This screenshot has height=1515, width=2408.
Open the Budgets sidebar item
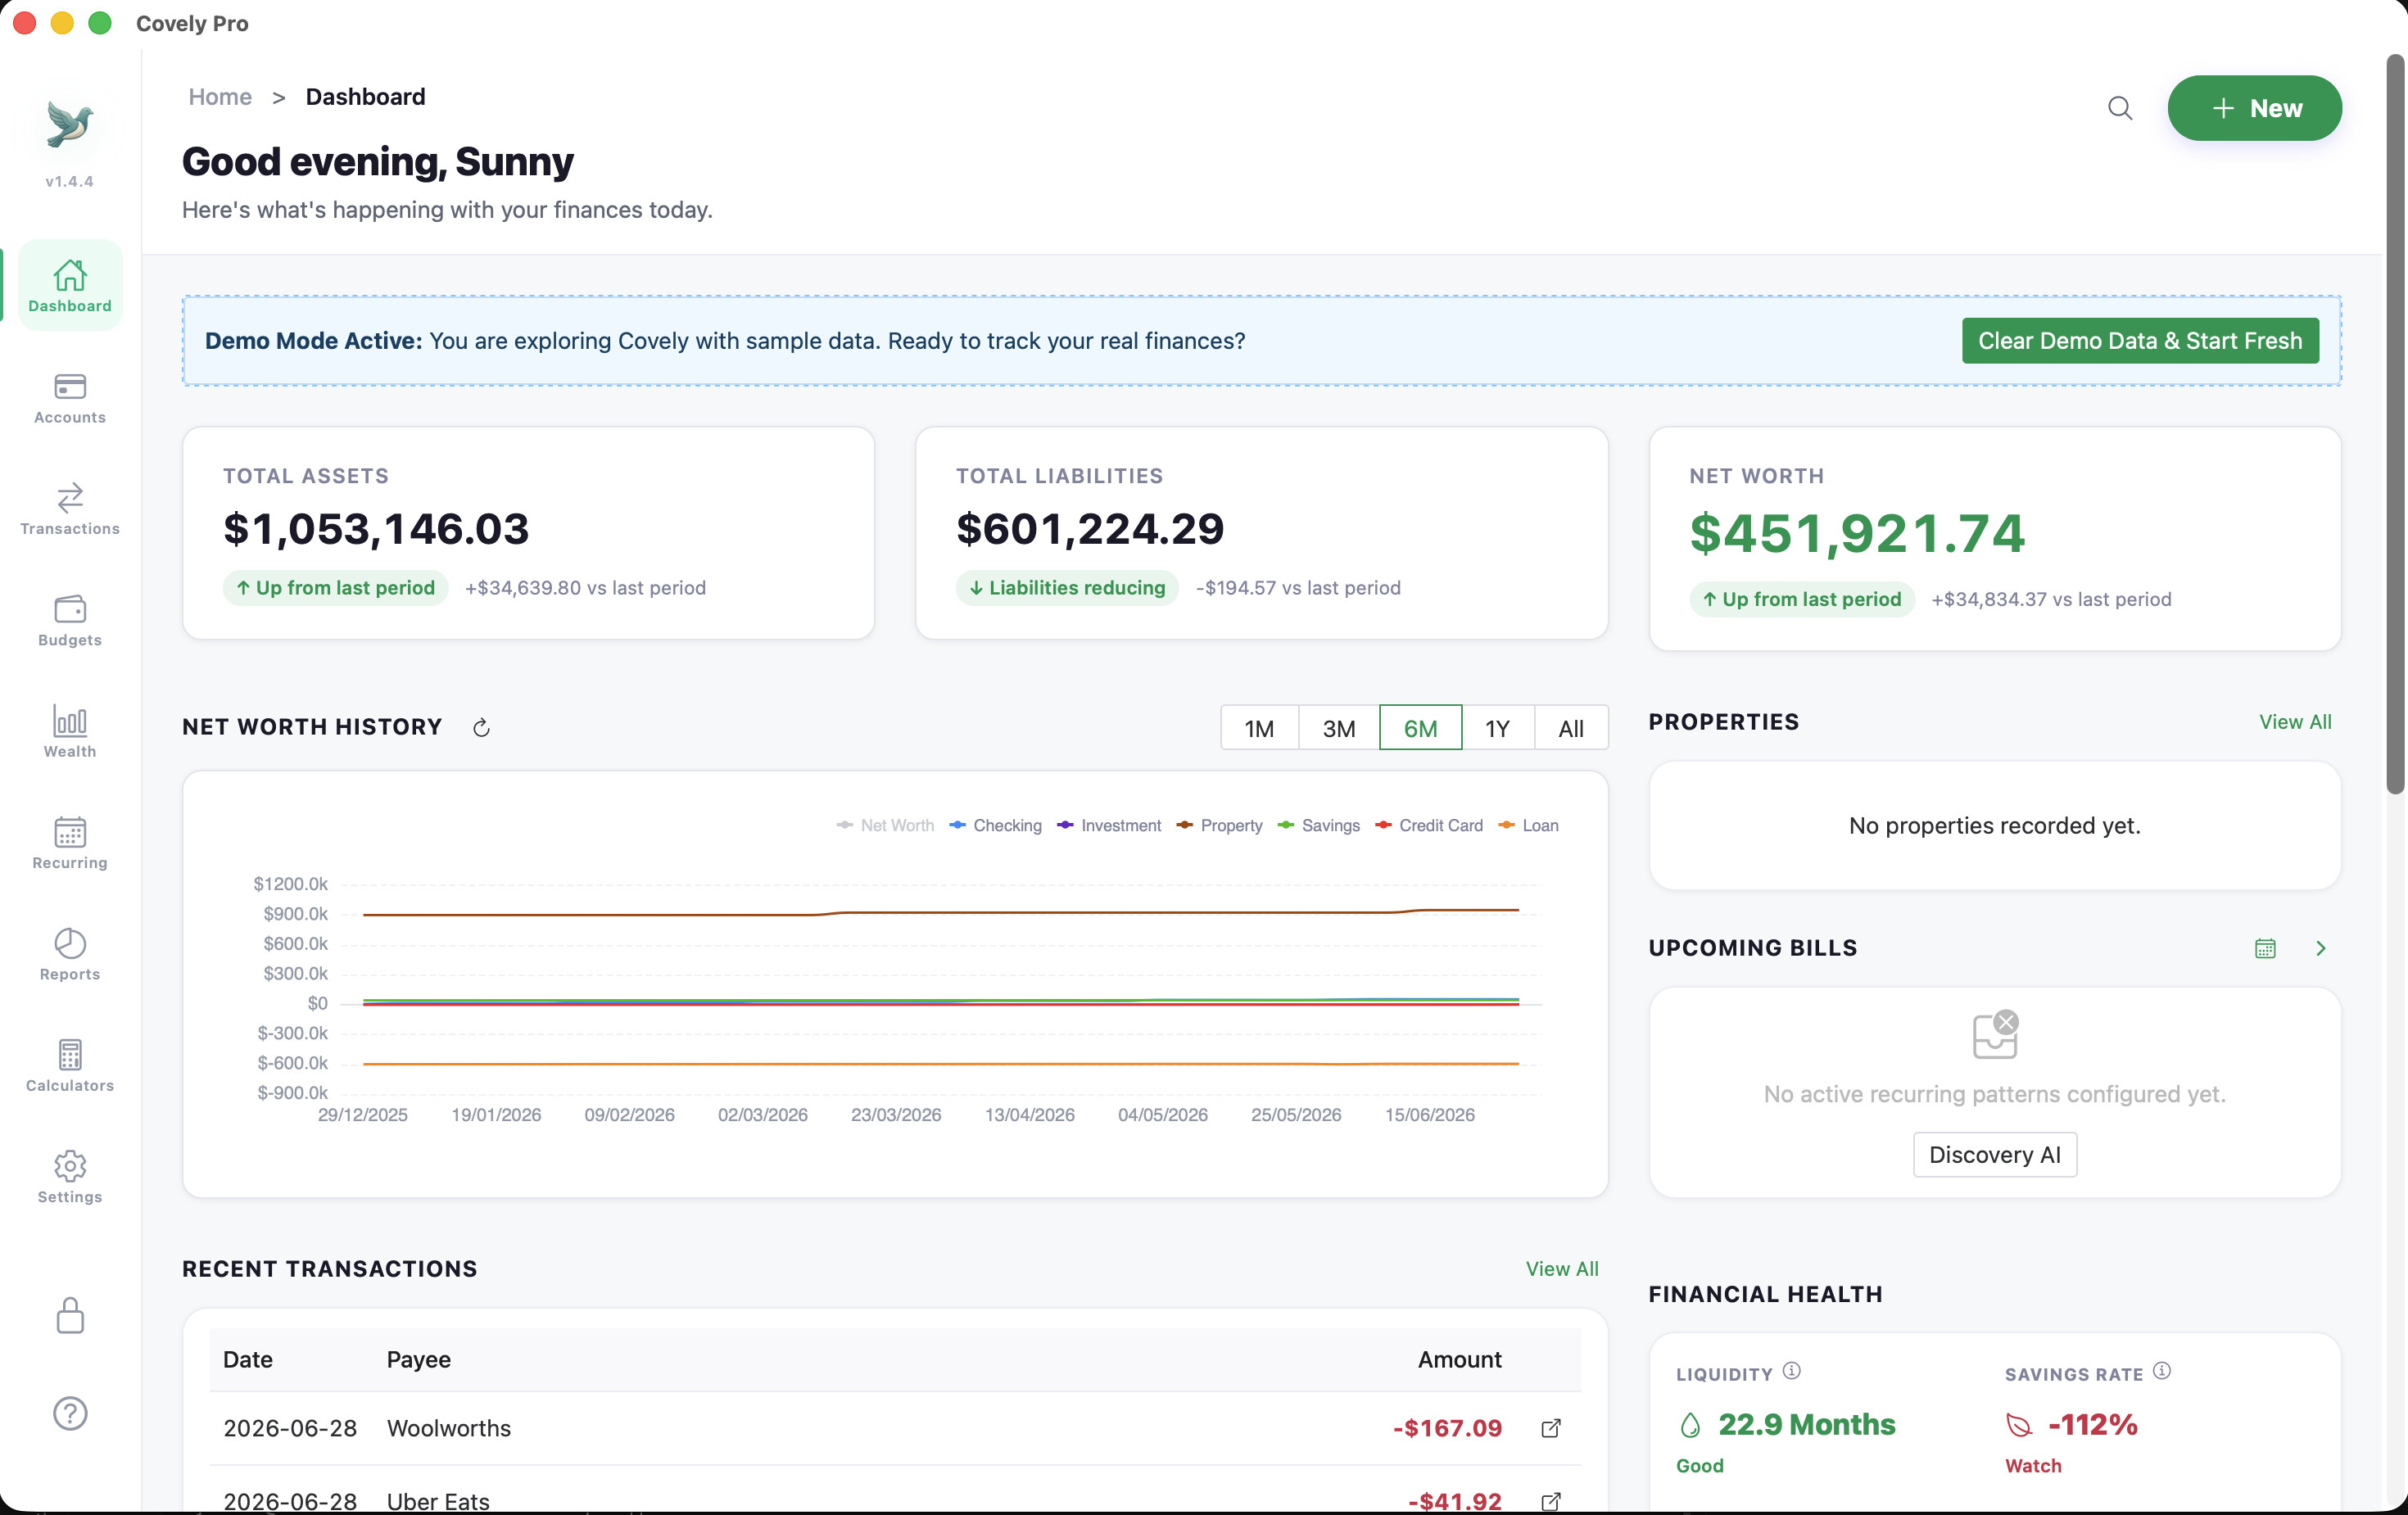(70, 620)
